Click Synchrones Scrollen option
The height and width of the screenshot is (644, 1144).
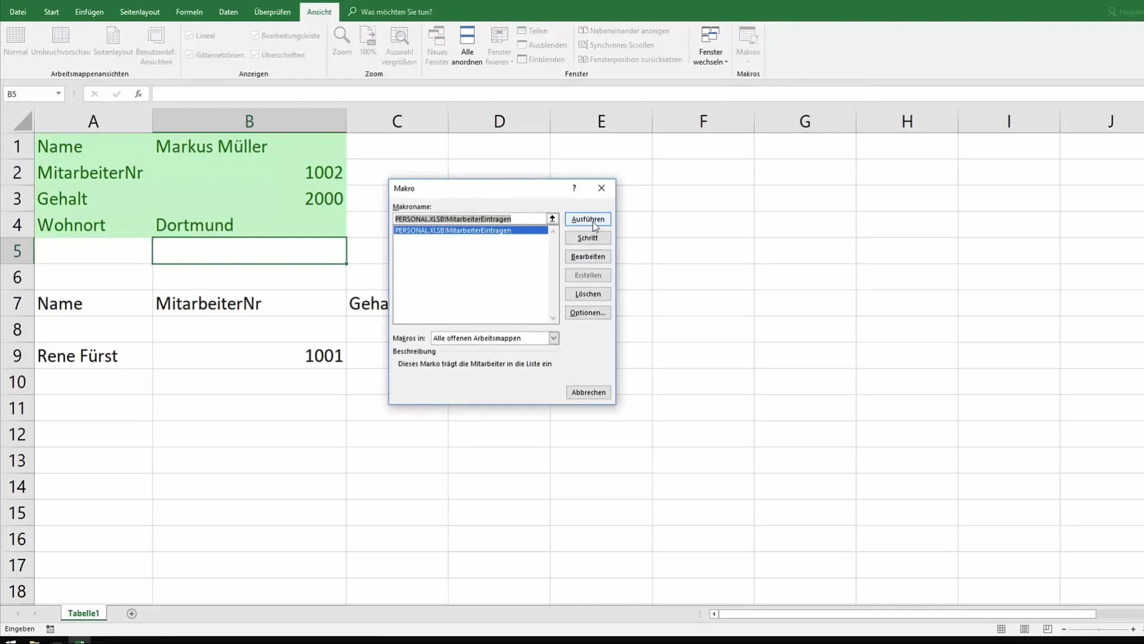[616, 45]
